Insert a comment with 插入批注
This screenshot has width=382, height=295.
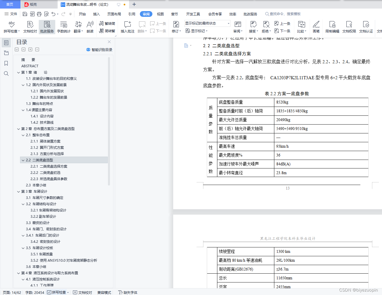tap(127, 27)
